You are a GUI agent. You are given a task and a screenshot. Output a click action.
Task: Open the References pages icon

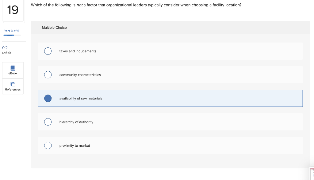(13, 84)
